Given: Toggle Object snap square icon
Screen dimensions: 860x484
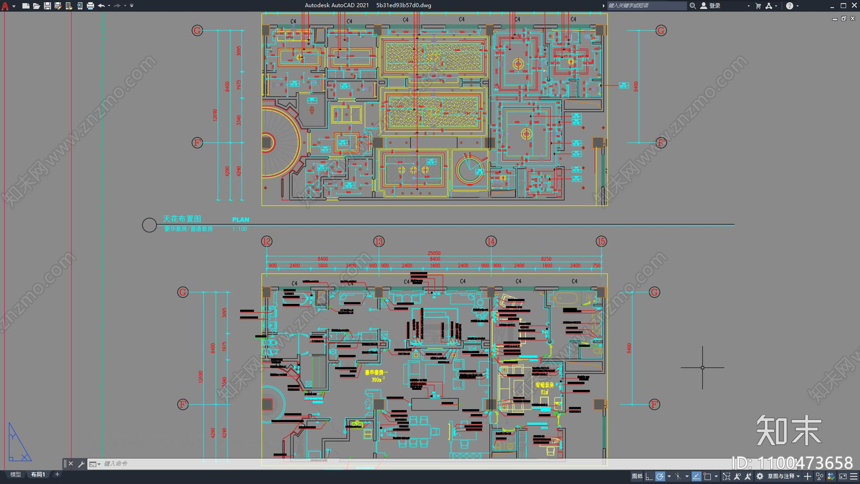Looking at the screenshot, I should coord(707,476).
